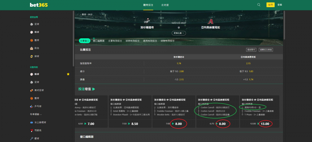Go back via the 棒球 - MLB breadcrumb
312x142 pixels.
[86, 14]
